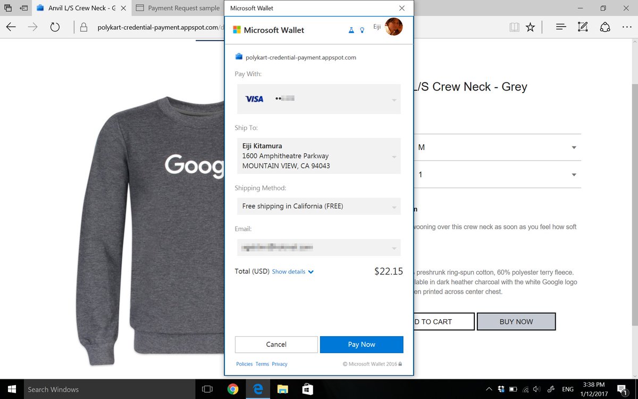Open the Policies link in Wallet footer
The height and width of the screenshot is (399, 638).
(245, 364)
